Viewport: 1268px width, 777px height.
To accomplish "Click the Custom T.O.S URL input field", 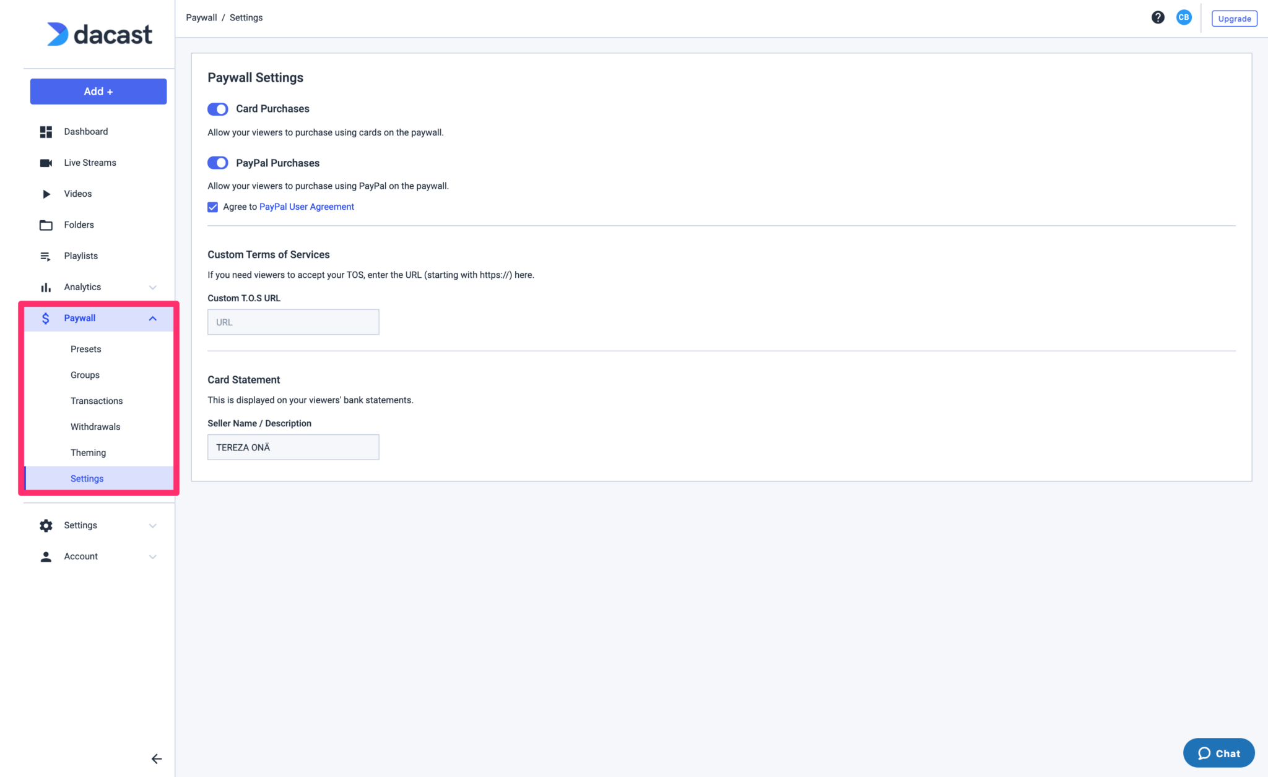I will pos(293,322).
